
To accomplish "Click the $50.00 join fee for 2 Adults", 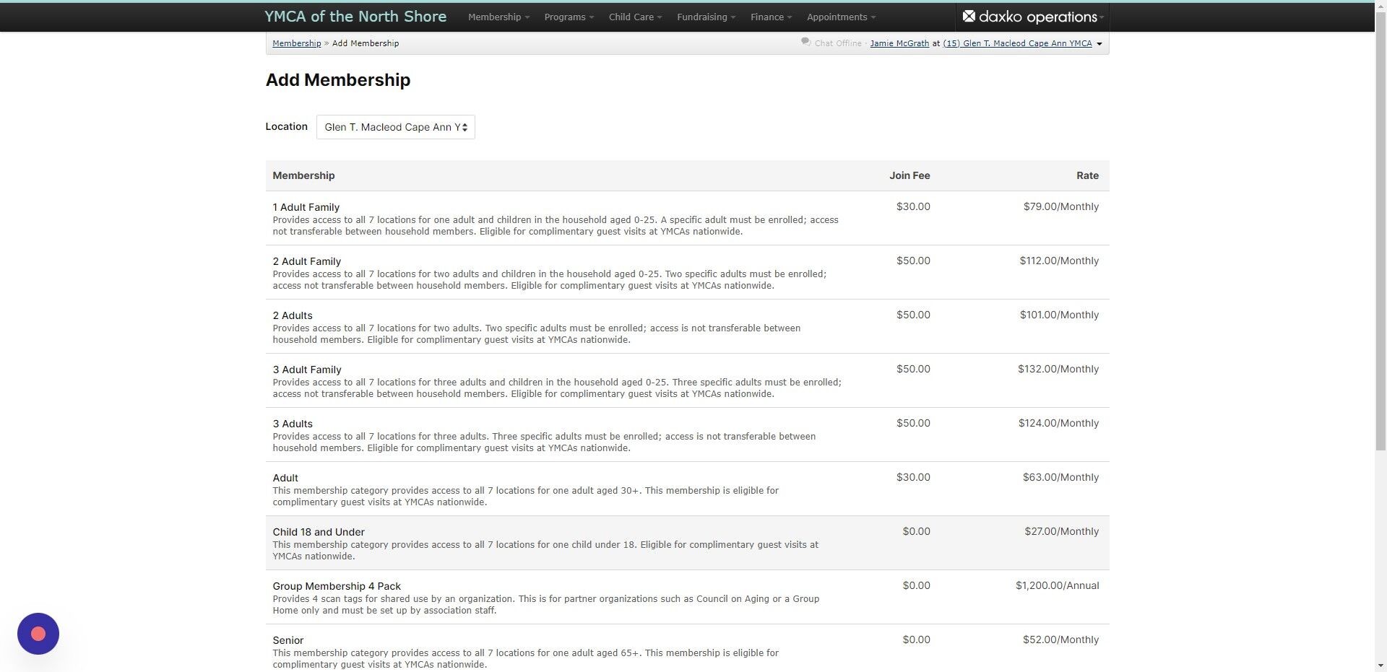I will tap(913, 315).
